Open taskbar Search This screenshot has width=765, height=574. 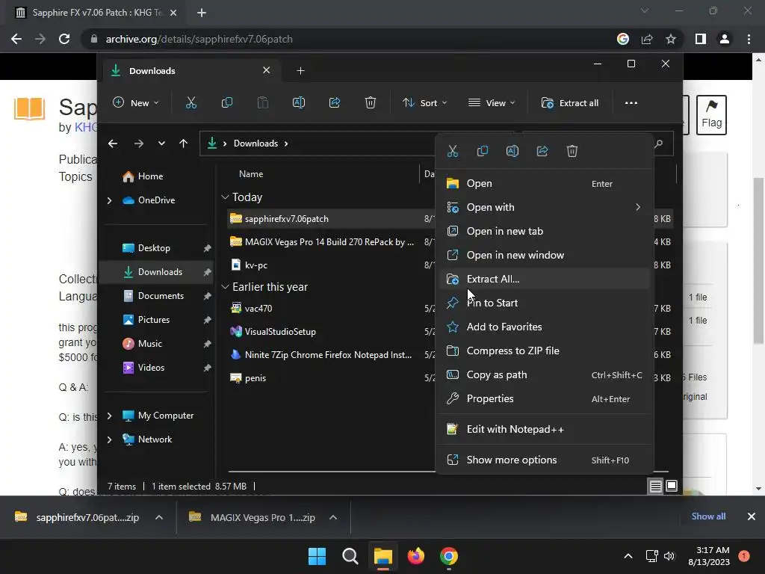[x=350, y=556]
